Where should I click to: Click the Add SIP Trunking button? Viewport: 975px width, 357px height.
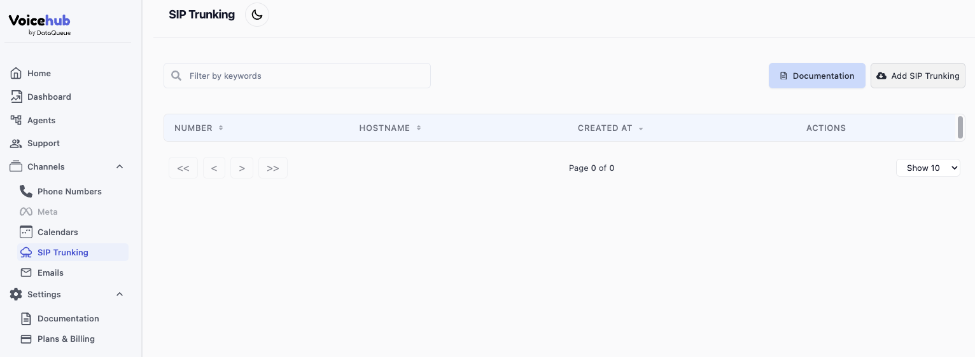(x=917, y=76)
